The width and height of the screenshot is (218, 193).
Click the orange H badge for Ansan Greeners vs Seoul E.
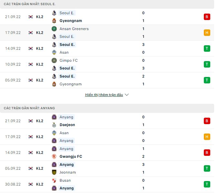click(x=207, y=33)
